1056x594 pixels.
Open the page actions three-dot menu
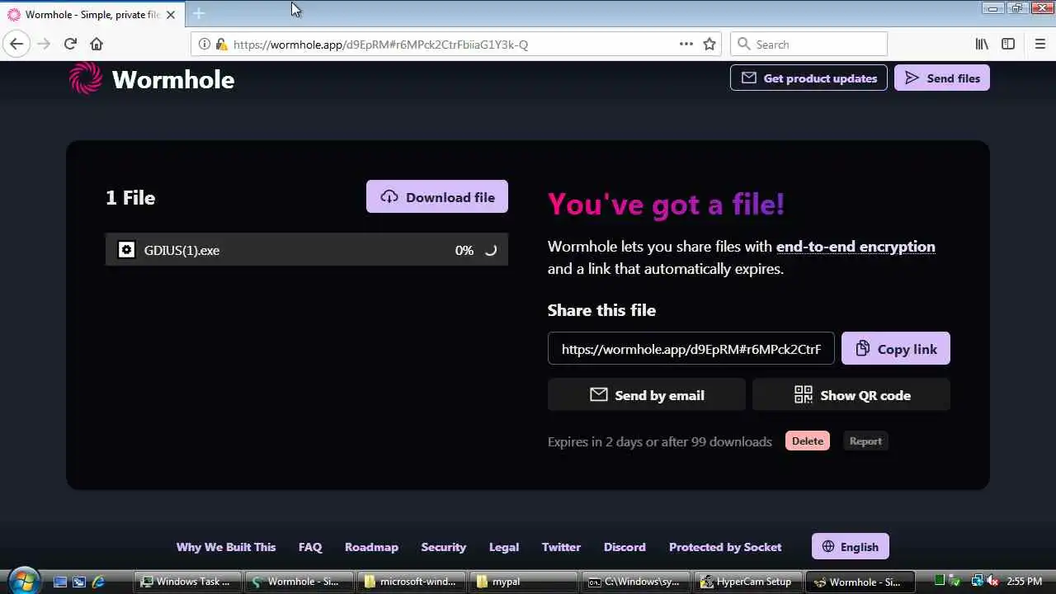686,44
